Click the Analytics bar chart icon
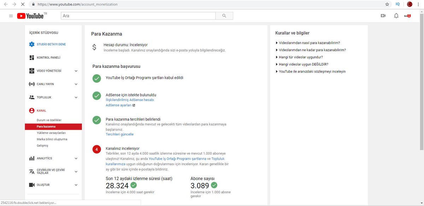 point(32,158)
